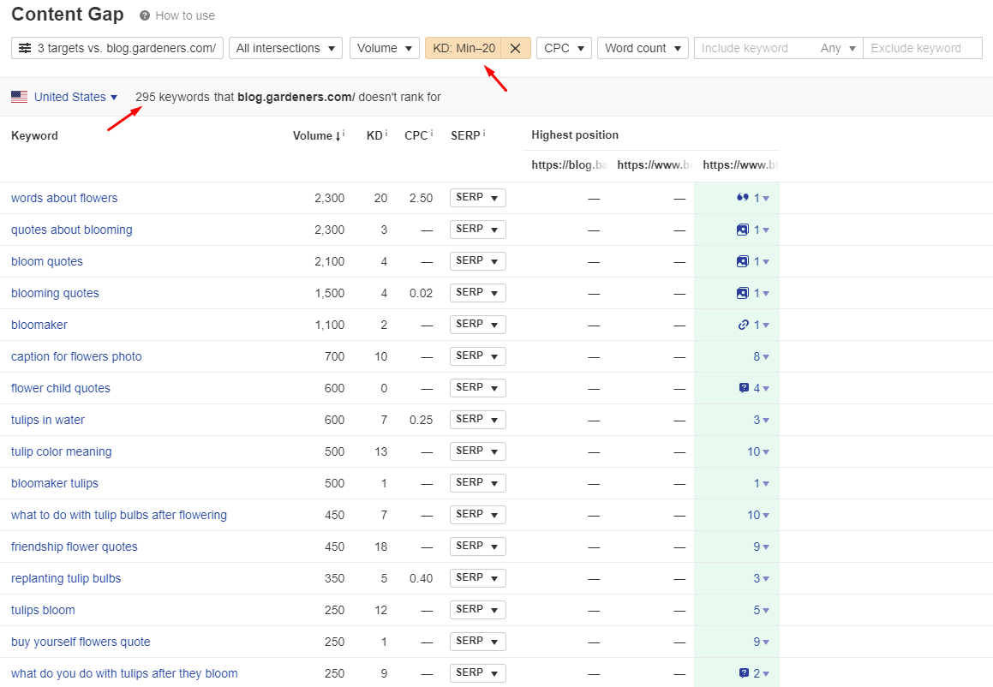This screenshot has height=687, width=993.
Task: Open SERP dropdown for bloomaker tulips
Action: (x=478, y=482)
